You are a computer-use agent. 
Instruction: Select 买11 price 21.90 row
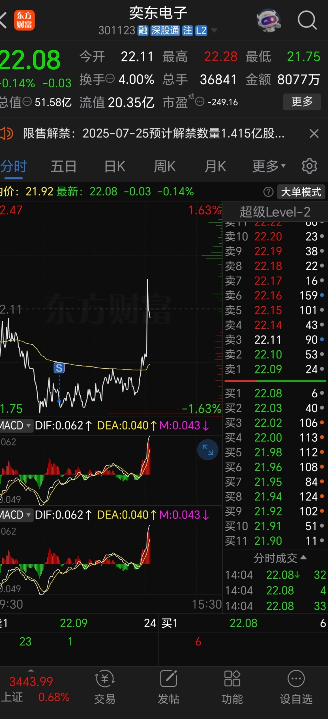coord(275,541)
